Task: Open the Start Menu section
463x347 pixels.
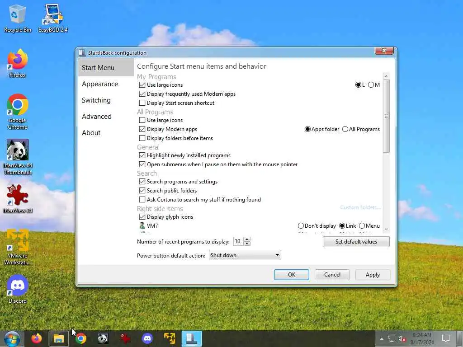Action: pos(106,68)
